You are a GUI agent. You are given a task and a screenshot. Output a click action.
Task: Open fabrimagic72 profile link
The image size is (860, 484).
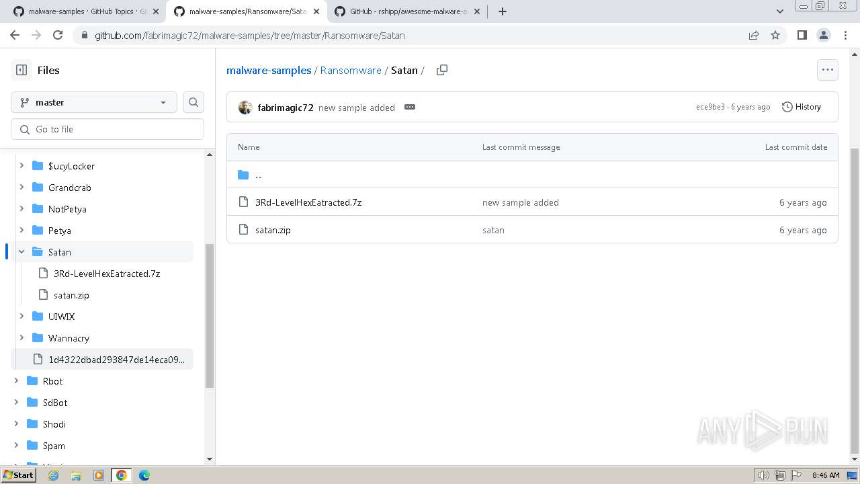point(286,108)
